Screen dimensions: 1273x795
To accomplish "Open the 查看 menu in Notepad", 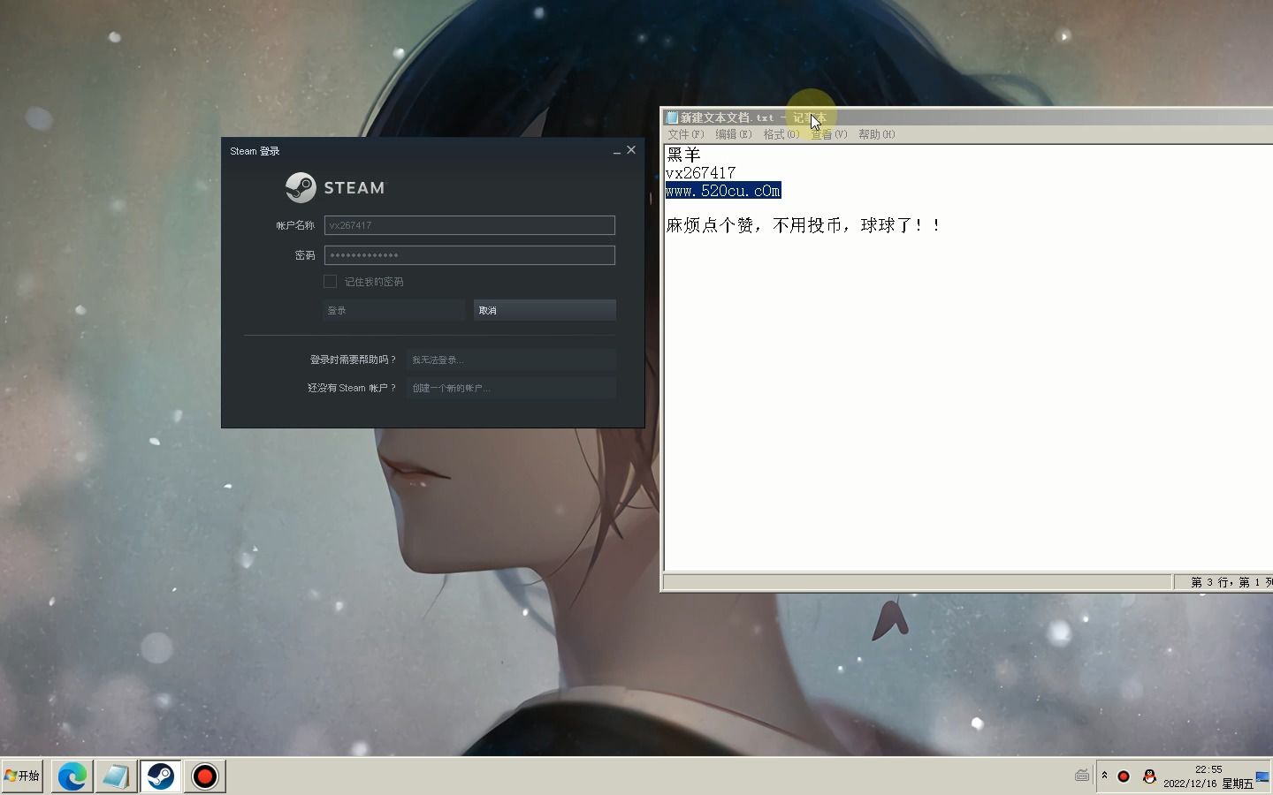I will tap(829, 134).
